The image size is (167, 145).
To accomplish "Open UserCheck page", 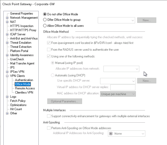I will [x=17, y=59].
